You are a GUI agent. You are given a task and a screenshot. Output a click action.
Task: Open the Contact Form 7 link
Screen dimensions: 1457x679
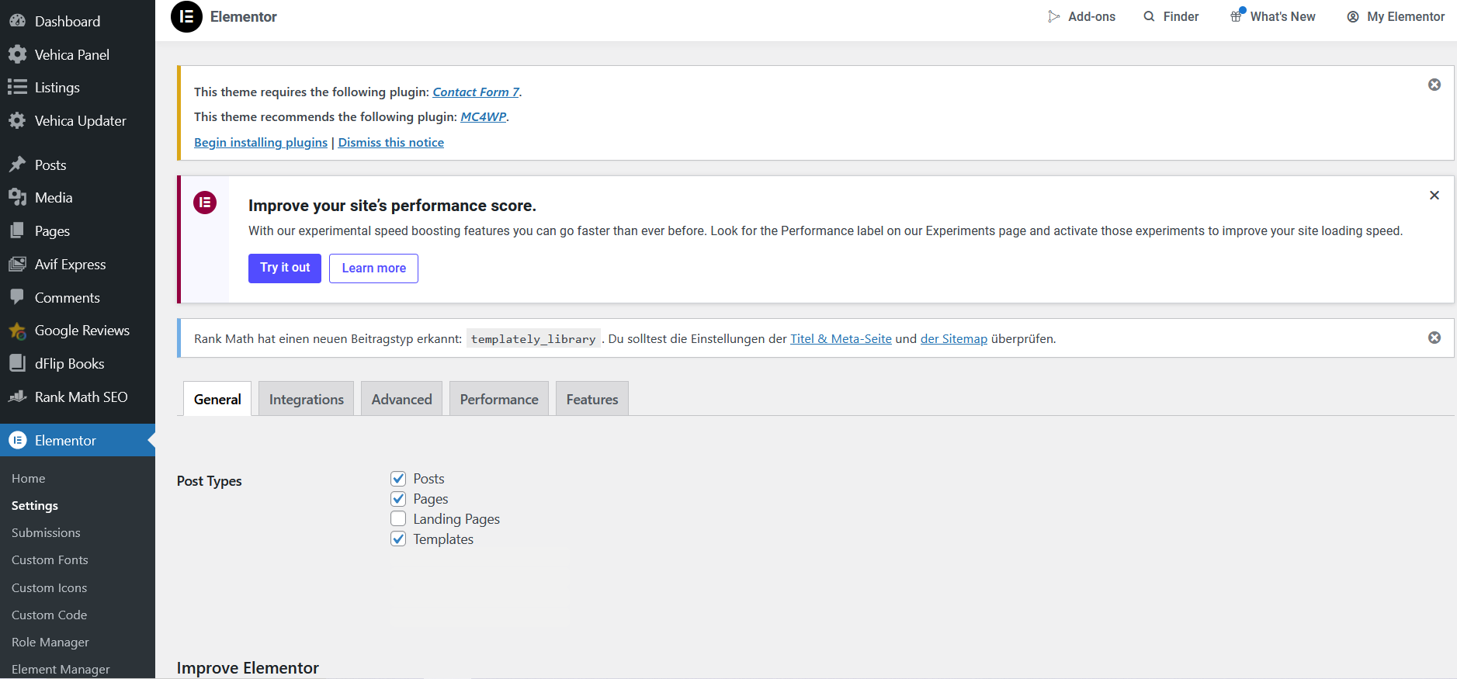pos(476,92)
